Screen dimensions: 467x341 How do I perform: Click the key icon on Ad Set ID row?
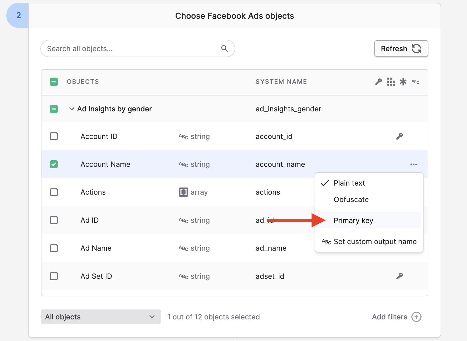pyautogui.click(x=400, y=276)
